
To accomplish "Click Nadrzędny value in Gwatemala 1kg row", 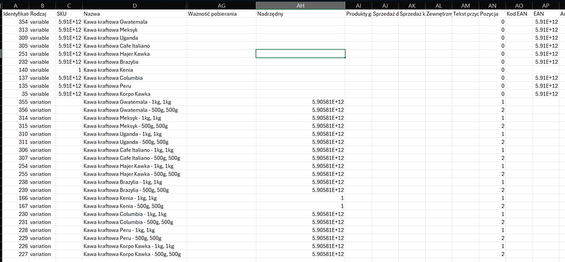I will pyautogui.click(x=301, y=102).
